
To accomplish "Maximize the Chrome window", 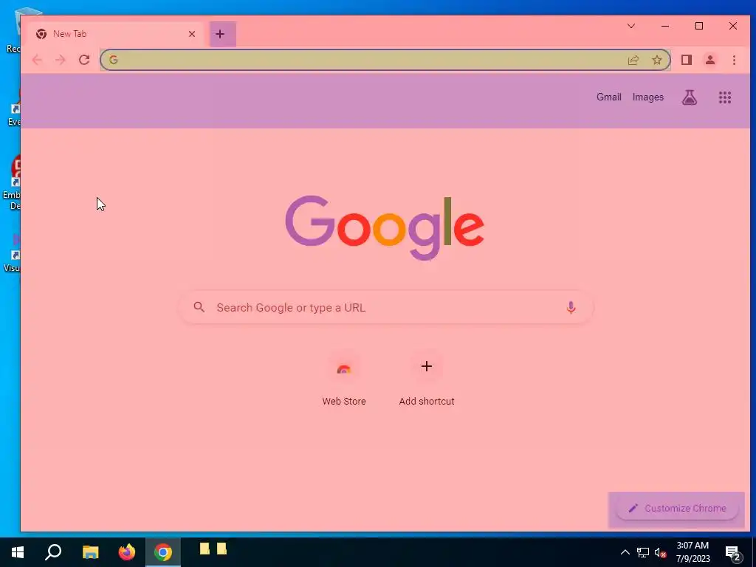I will coord(699,26).
